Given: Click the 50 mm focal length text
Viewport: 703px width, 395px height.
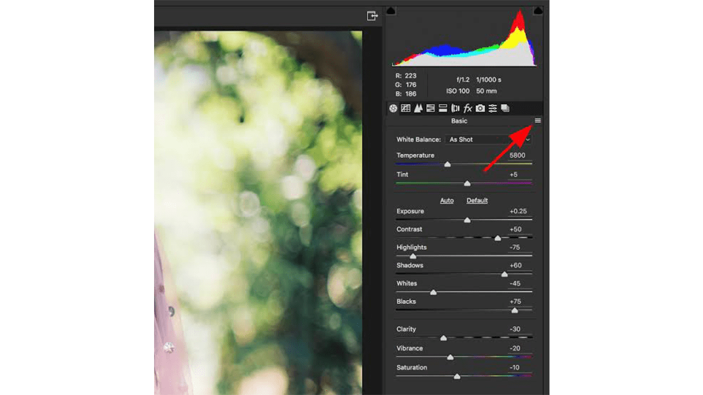Looking at the screenshot, I should [x=486, y=91].
